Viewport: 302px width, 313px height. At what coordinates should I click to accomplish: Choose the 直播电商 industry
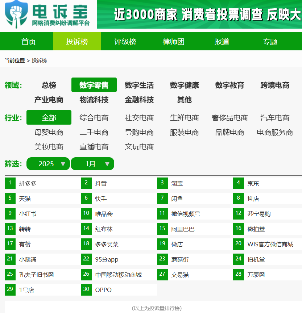[x=94, y=147]
